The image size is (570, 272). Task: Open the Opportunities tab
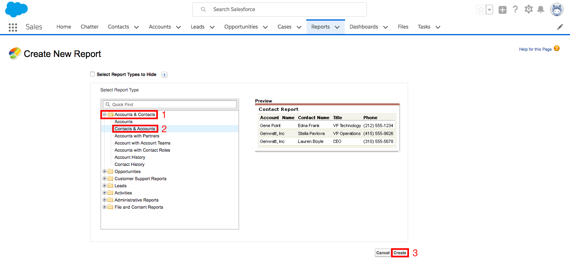(241, 27)
